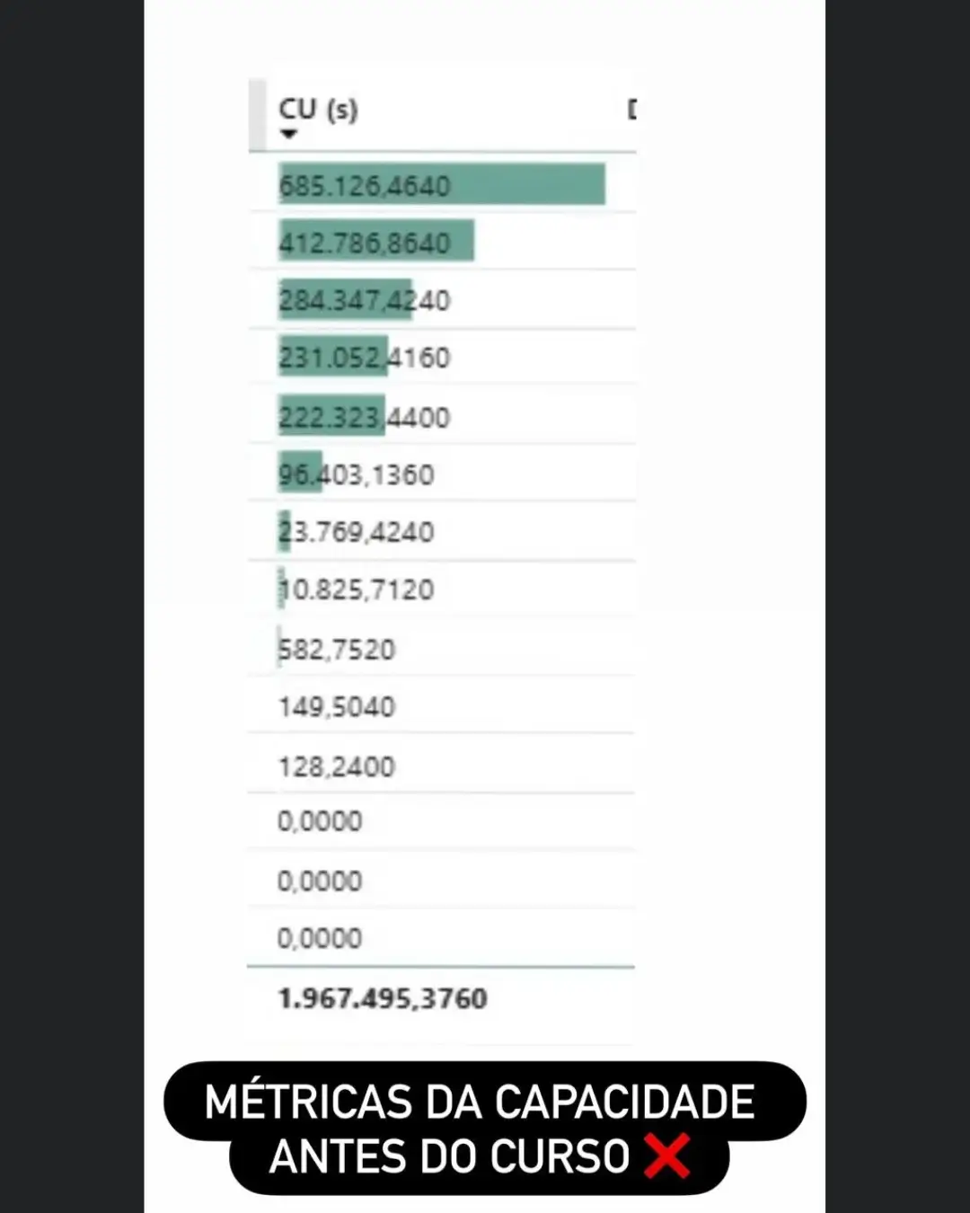Click the first 0,0000 value below 128,2400
970x1213 pixels.
pyautogui.click(x=320, y=821)
